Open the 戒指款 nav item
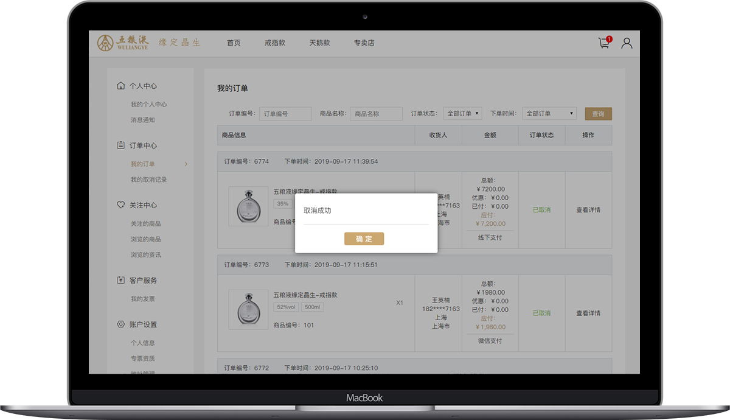This screenshot has width=730, height=420. tap(275, 43)
